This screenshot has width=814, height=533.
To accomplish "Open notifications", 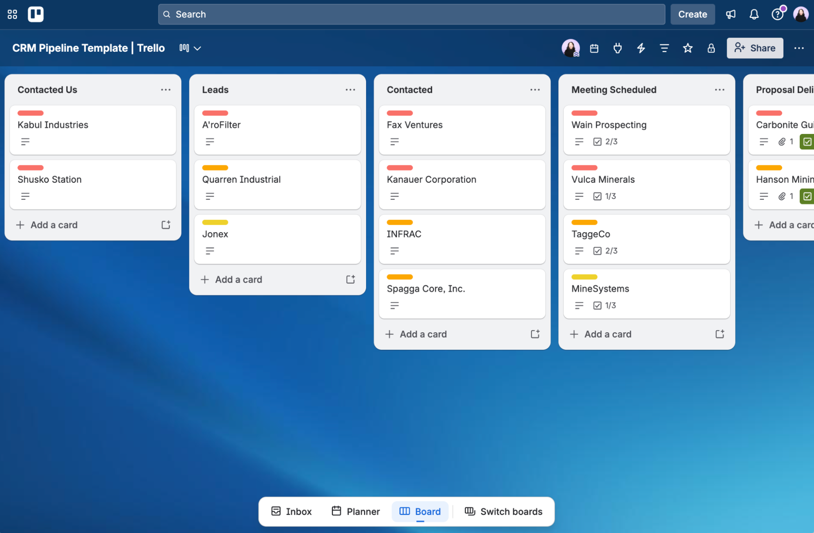I will [x=754, y=14].
